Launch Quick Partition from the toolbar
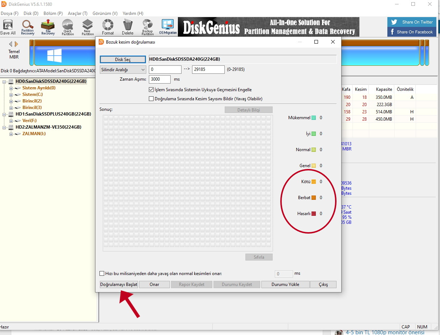 pyautogui.click(x=68, y=27)
